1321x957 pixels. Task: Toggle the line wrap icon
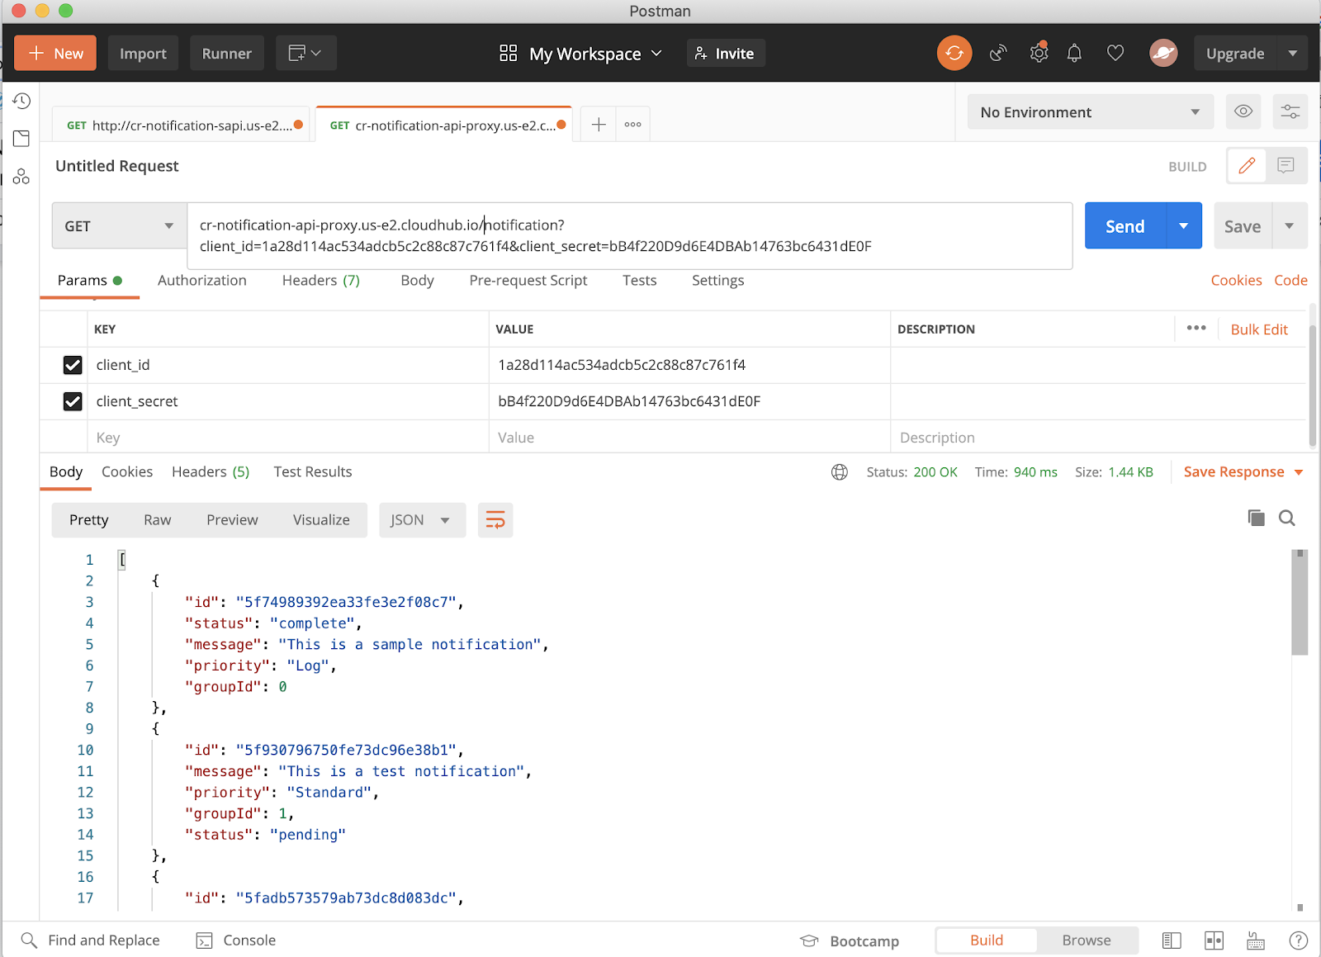tap(495, 520)
